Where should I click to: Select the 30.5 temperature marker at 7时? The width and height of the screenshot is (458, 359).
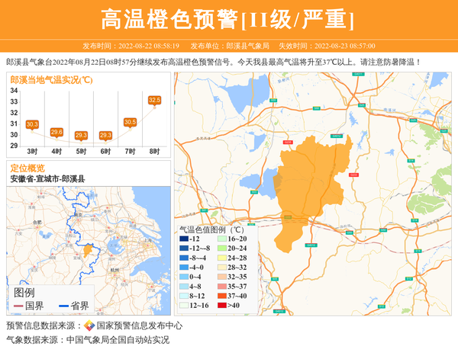tap(131, 122)
